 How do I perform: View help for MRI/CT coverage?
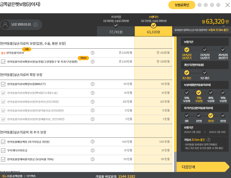pos(93,84)
